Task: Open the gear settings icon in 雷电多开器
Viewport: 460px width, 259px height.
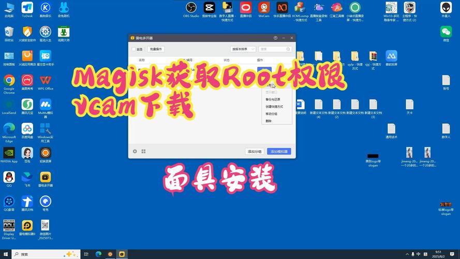Action: [x=135, y=151]
